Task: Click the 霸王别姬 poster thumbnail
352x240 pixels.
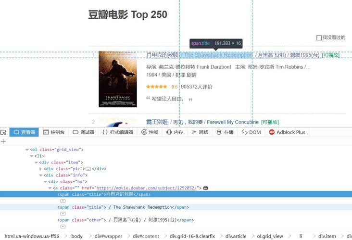Action: click(118, 122)
